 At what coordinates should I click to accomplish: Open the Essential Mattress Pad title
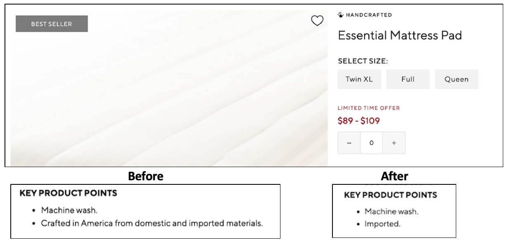click(400, 35)
